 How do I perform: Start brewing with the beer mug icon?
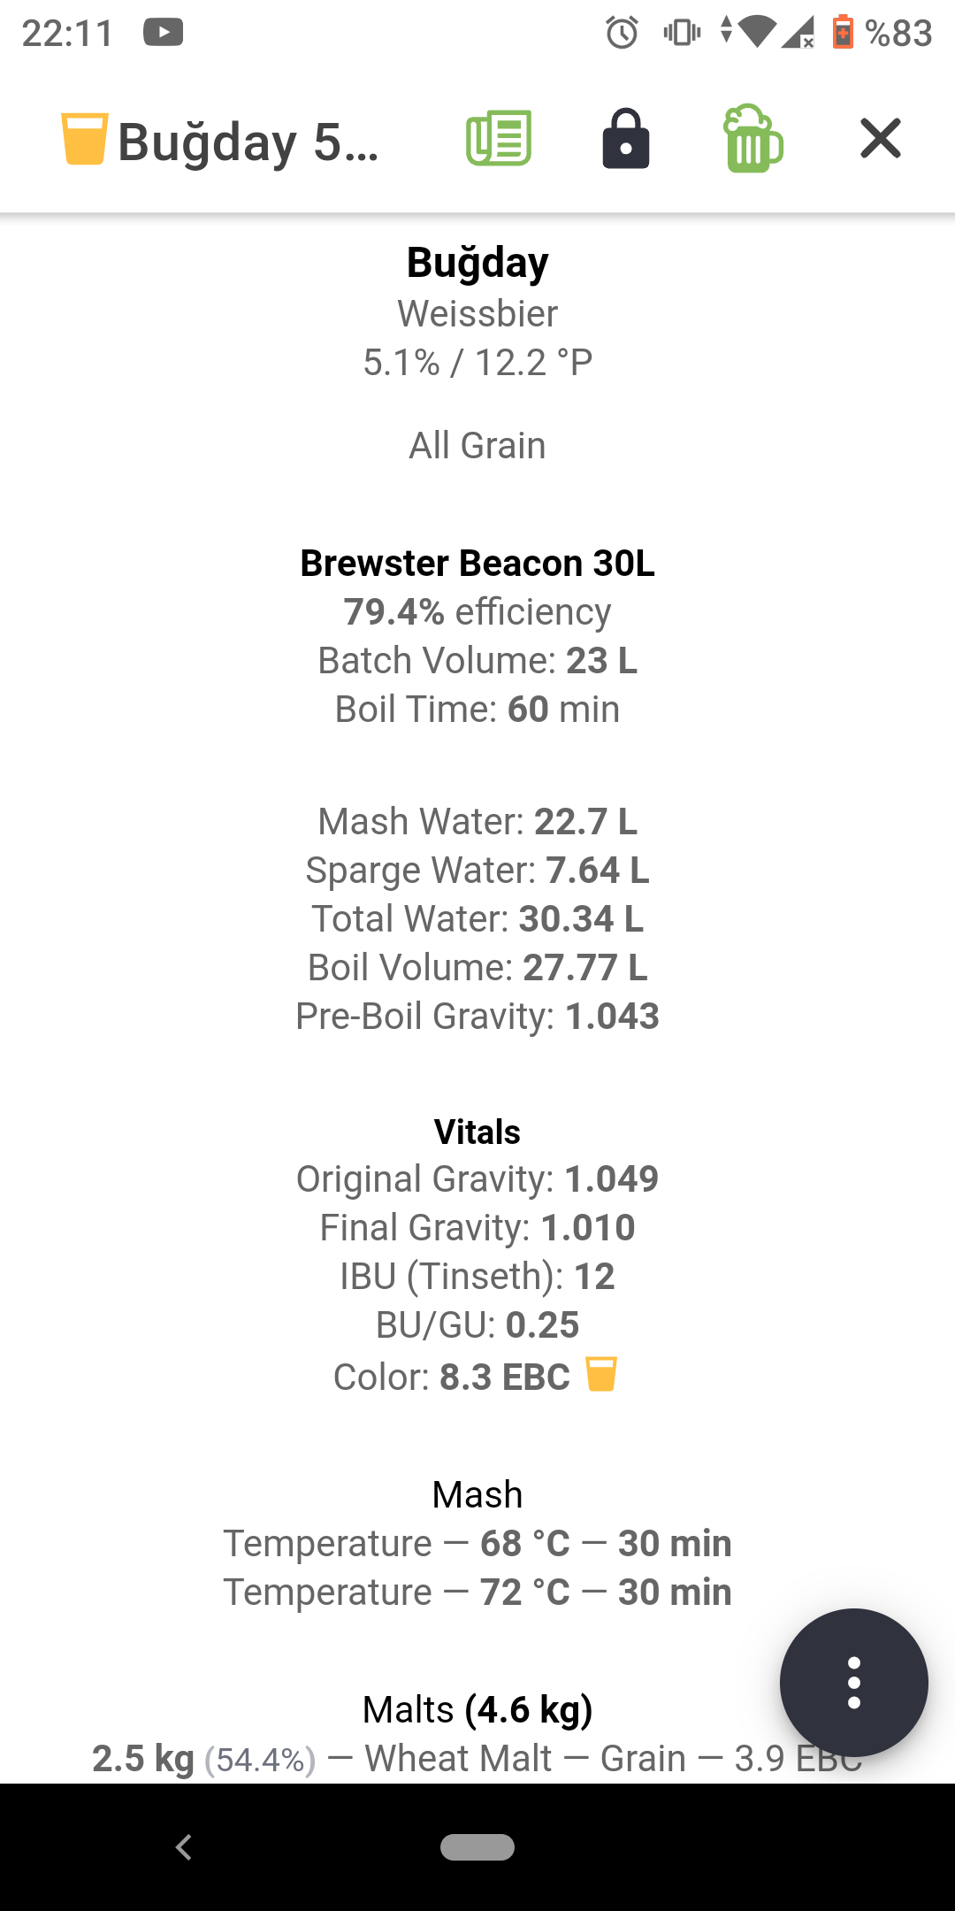point(753,138)
